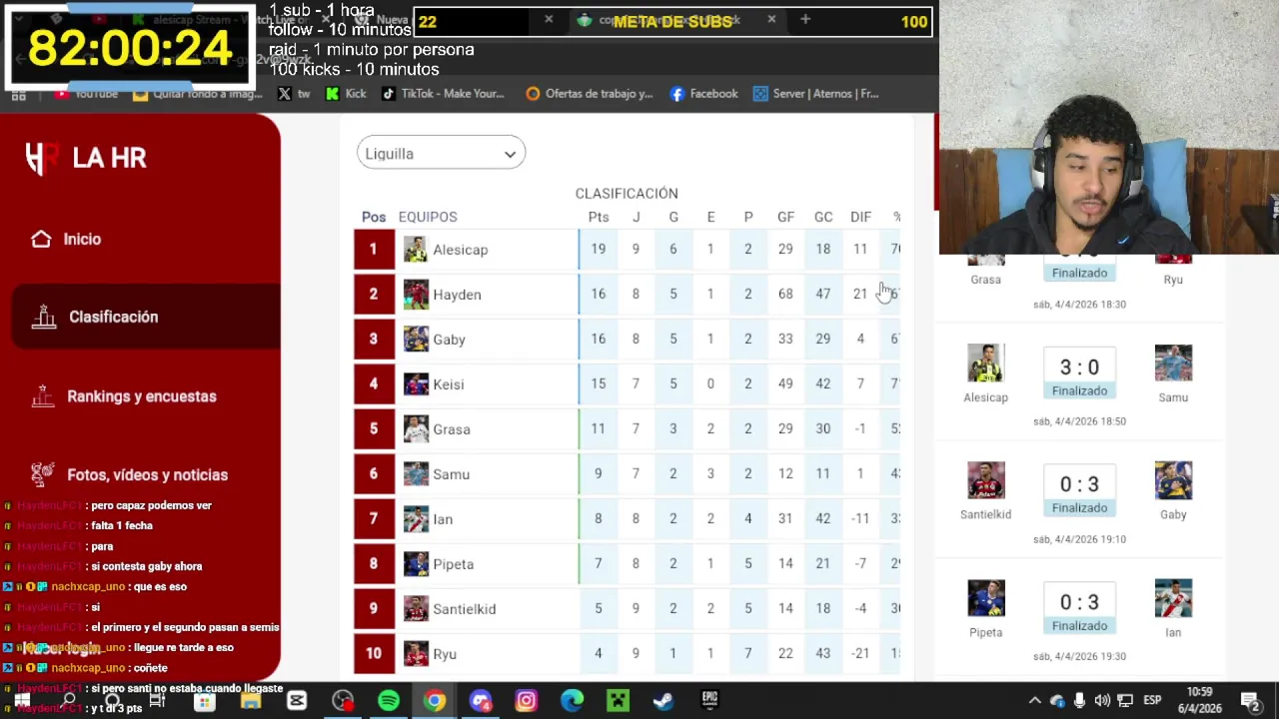
Task: Click the Pos column header
Action: coord(374,217)
